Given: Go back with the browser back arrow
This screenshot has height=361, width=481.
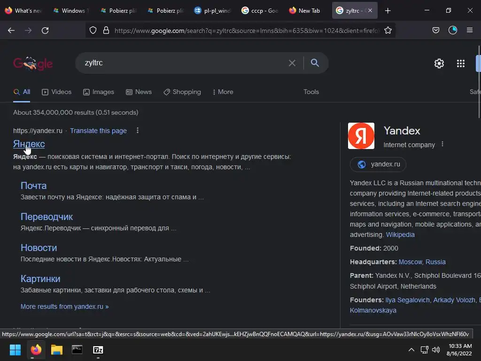Looking at the screenshot, I should pos(11,31).
